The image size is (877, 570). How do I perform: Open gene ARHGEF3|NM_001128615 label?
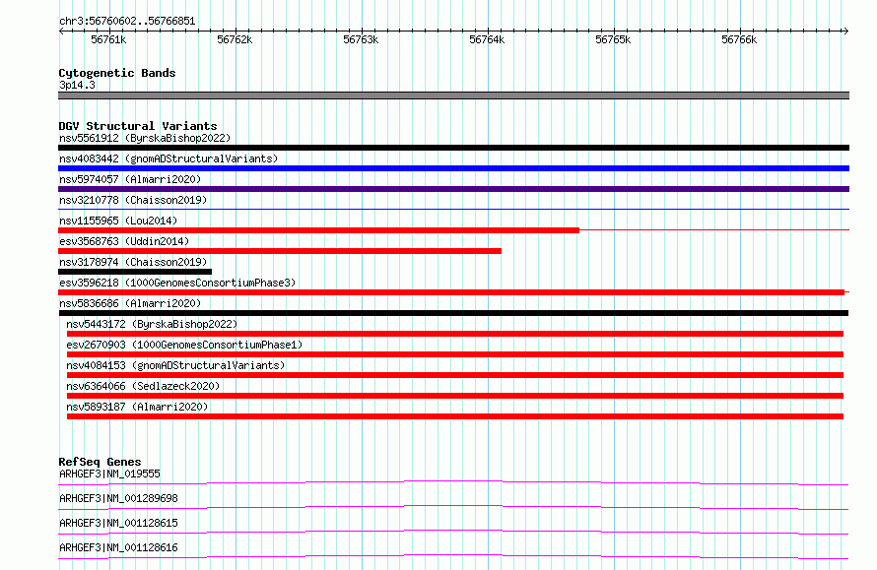118,523
